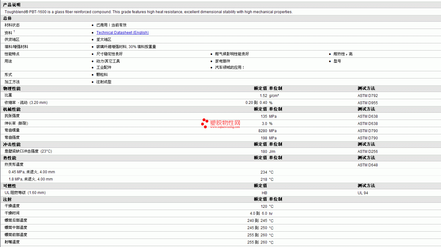Click the ASTM D792 test method
Image resolution: width=441 pixels, height=247 pixels.
[368, 96]
